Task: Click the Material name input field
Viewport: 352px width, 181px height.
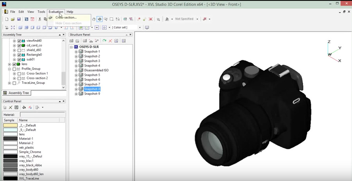Action: (x=42, y=115)
